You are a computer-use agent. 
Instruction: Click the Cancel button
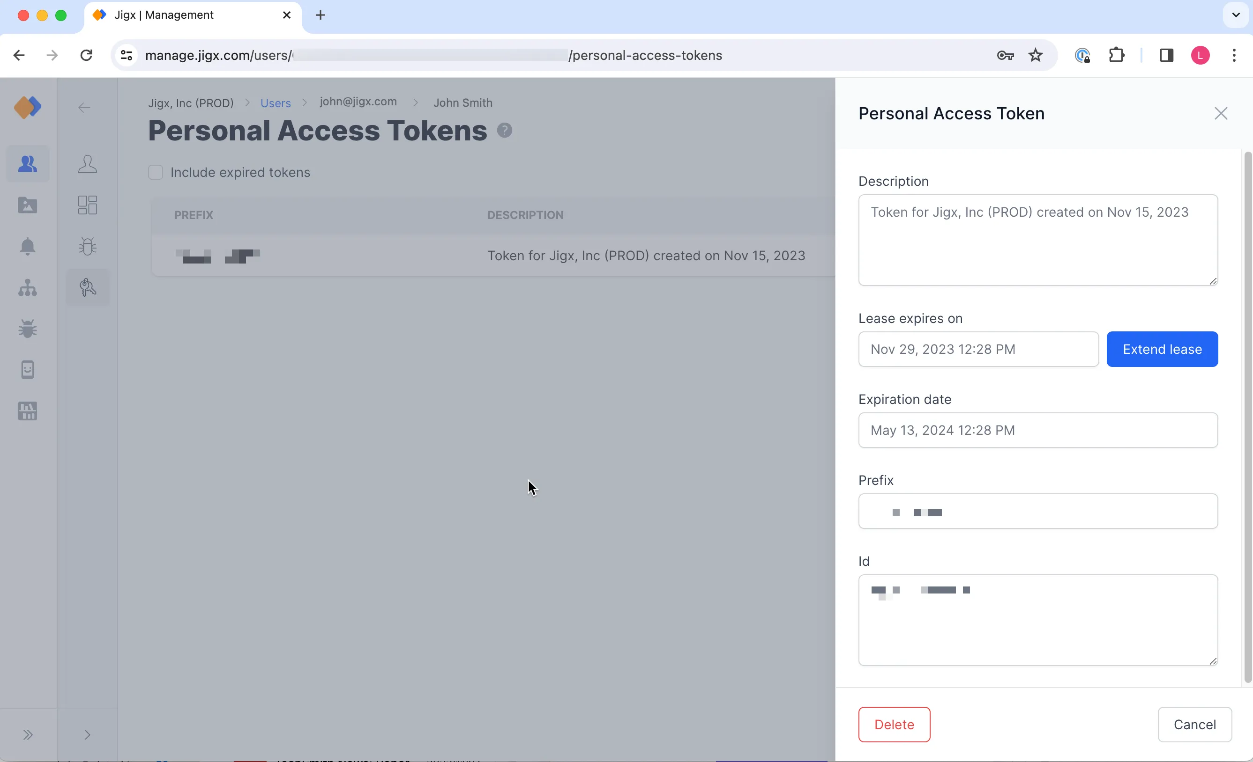click(x=1195, y=725)
